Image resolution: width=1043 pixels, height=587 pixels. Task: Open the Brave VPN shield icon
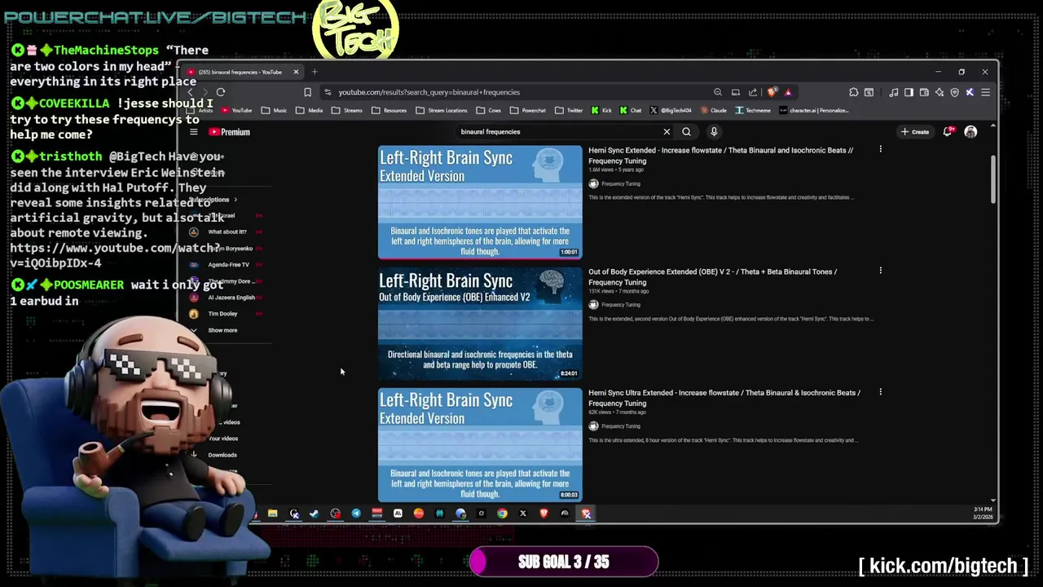point(954,92)
